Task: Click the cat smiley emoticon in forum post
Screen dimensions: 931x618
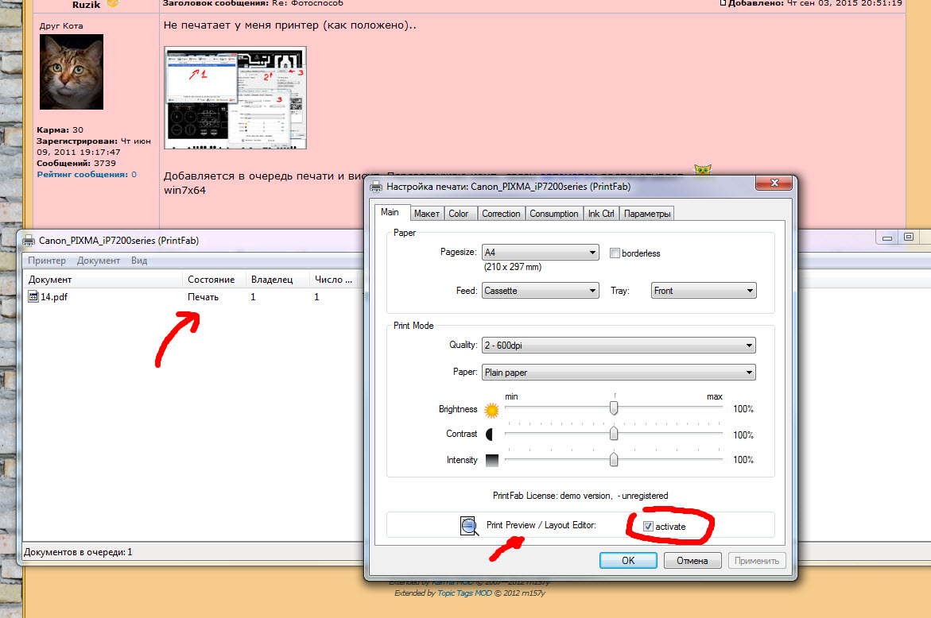Action: (702, 170)
